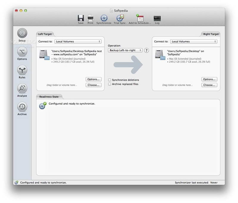This screenshot has height=203, width=238.
Task: Click the large direction arrow graphic
Action: coord(128,65)
